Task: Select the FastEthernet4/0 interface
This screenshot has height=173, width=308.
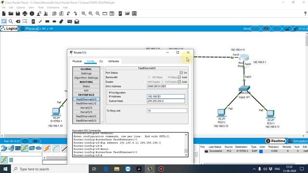Action: [x=86, y=116]
